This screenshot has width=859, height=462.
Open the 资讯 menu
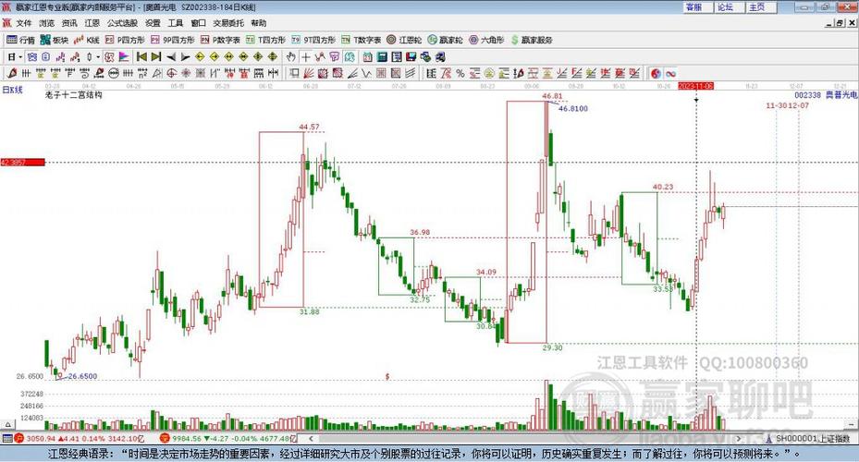coord(69,23)
